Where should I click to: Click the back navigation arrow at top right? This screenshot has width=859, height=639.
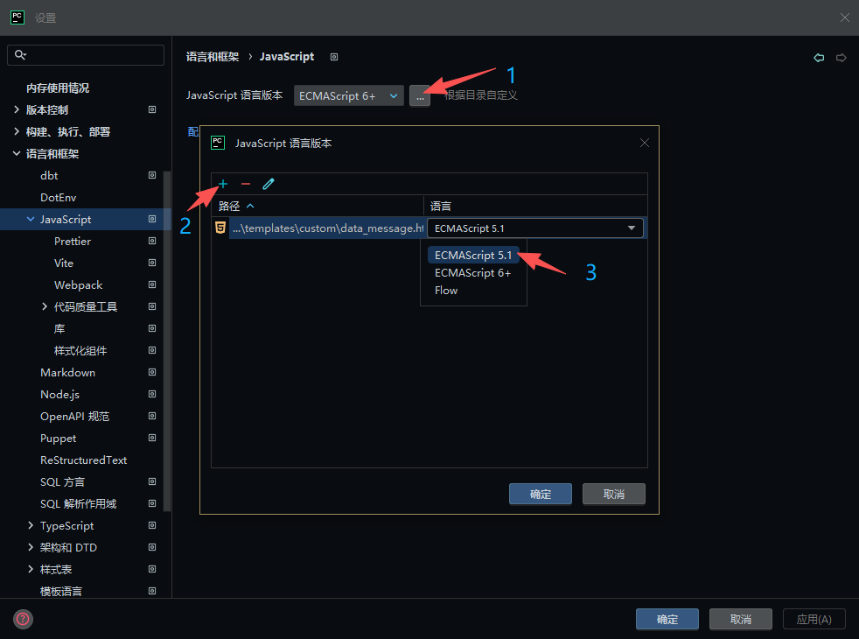tap(819, 56)
